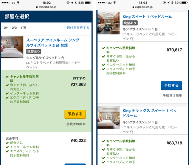Open the King デラックス スイート room title
189x165 pixels.
click(x=150, y=113)
